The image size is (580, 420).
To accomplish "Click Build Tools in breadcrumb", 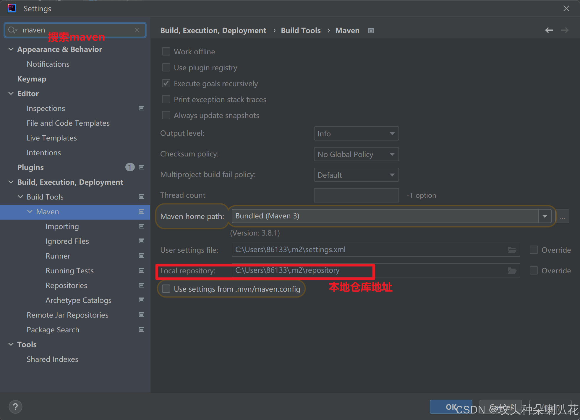I will [301, 31].
